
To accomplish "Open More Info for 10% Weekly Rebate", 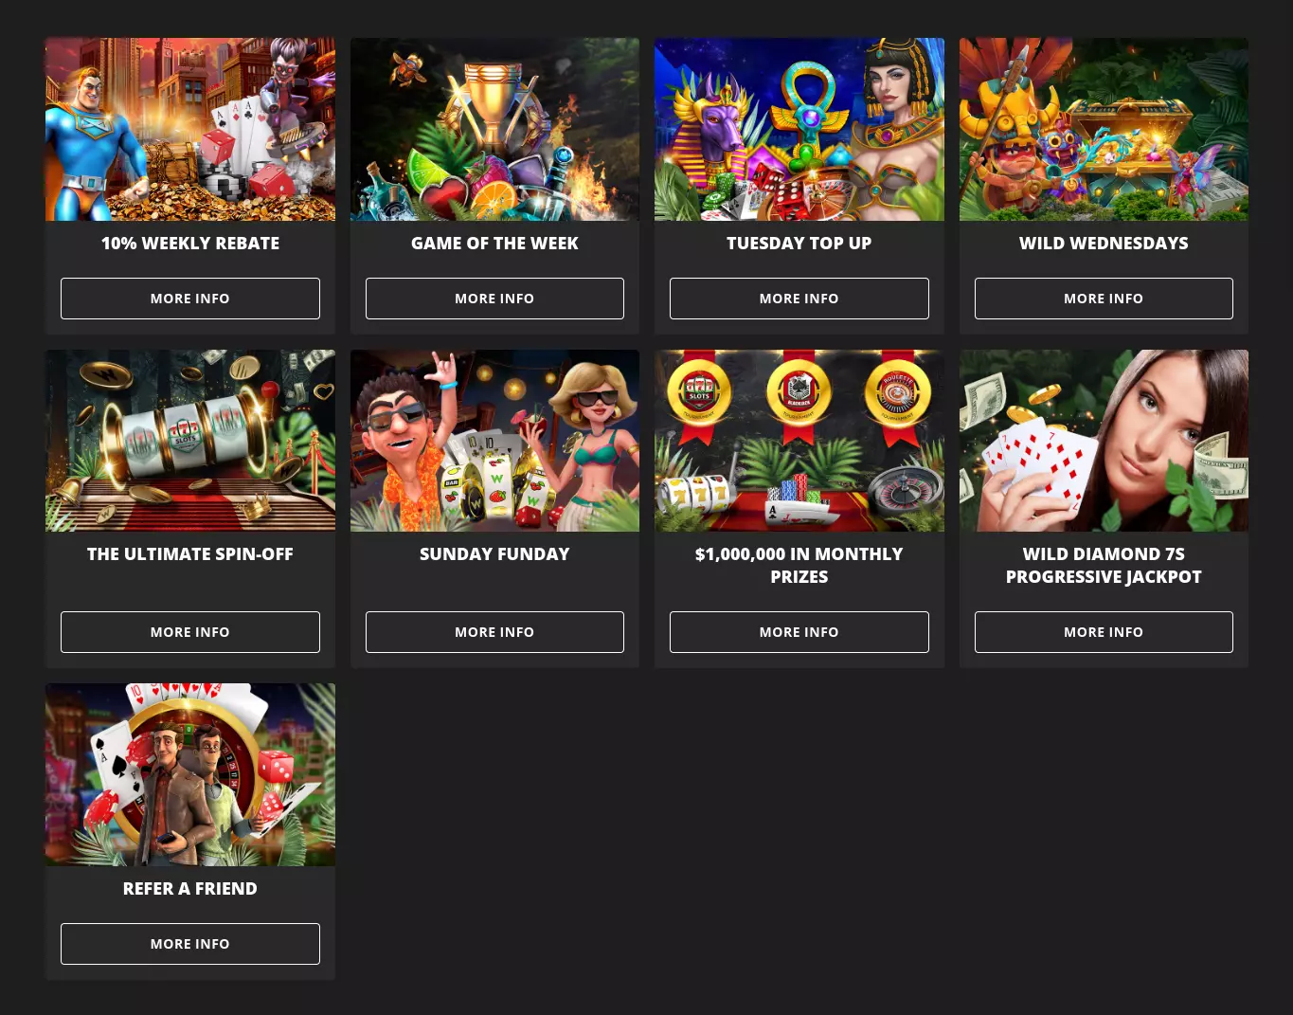I will click(x=189, y=299).
